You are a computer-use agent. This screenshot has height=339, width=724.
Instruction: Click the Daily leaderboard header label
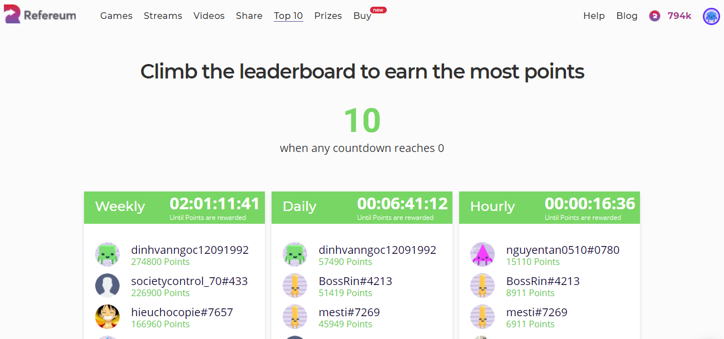tap(299, 207)
